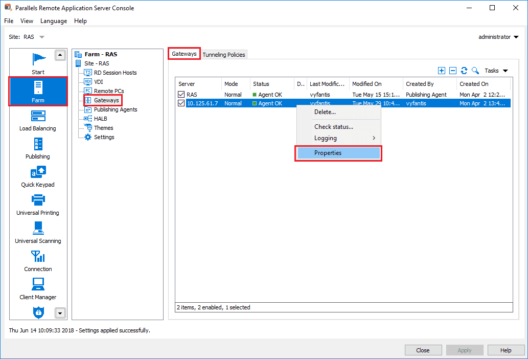Click the Apply button
The height and width of the screenshot is (359, 528).
[x=465, y=350]
